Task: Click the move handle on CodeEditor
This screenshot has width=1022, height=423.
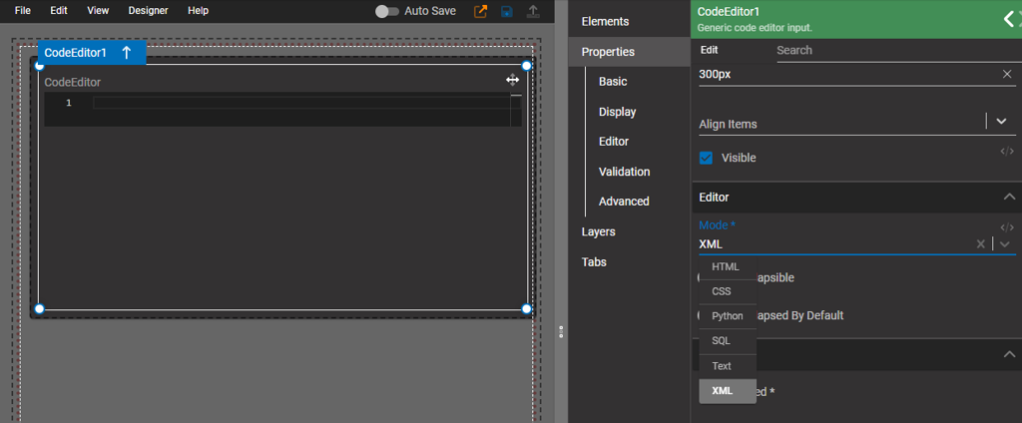Action: (x=512, y=80)
